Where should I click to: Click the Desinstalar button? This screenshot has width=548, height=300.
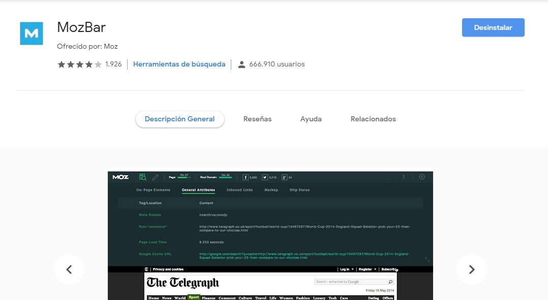(493, 27)
